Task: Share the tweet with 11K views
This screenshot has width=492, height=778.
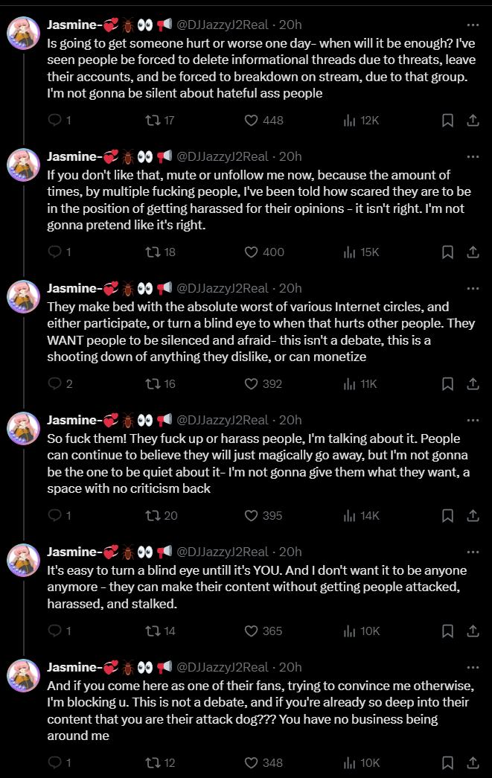Action: click(x=473, y=383)
